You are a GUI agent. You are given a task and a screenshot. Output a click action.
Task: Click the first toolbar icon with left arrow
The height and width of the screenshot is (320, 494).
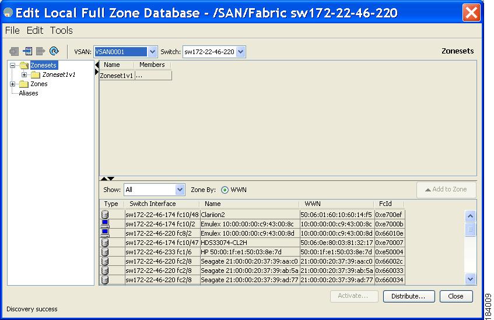(14, 51)
